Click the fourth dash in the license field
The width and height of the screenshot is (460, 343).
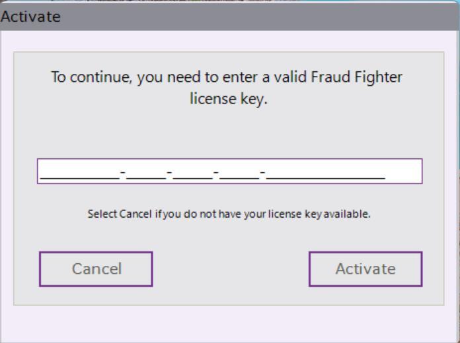point(263,173)
